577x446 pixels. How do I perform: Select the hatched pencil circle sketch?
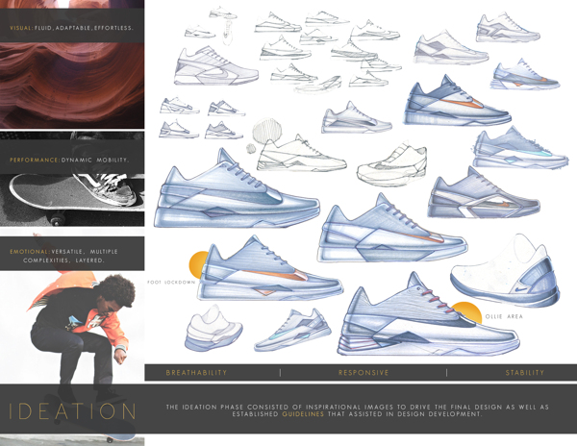pos(266,131)
